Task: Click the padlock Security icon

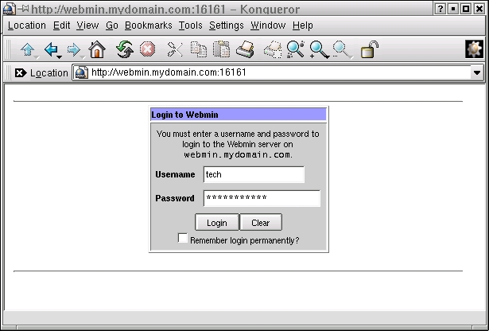Action: coord(369,50)
